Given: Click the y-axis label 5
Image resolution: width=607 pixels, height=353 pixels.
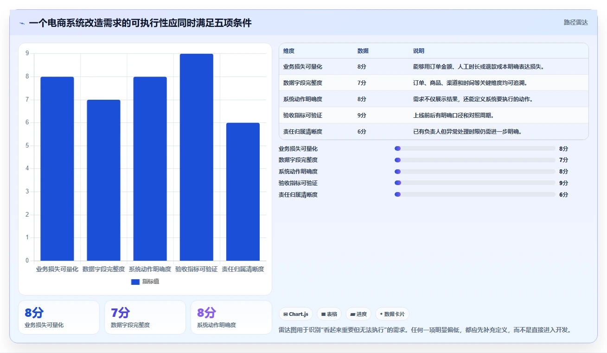Looking at the screenshot, I should (x=27, y=146).
